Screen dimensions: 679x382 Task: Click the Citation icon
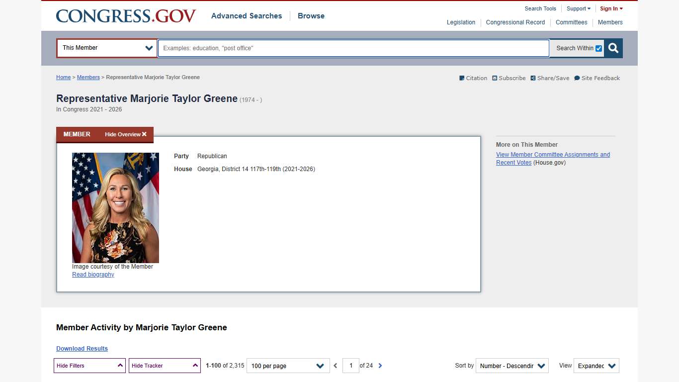click(461, 78)
